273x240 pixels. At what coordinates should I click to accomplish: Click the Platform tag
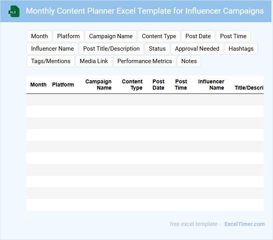coord(68,36)
